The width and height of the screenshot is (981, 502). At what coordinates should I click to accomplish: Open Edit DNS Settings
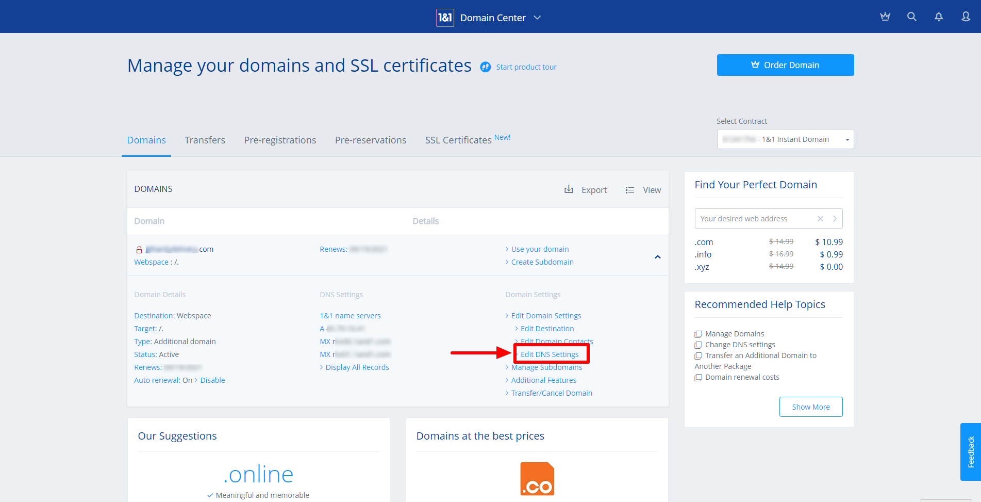[x=549, y=354]
